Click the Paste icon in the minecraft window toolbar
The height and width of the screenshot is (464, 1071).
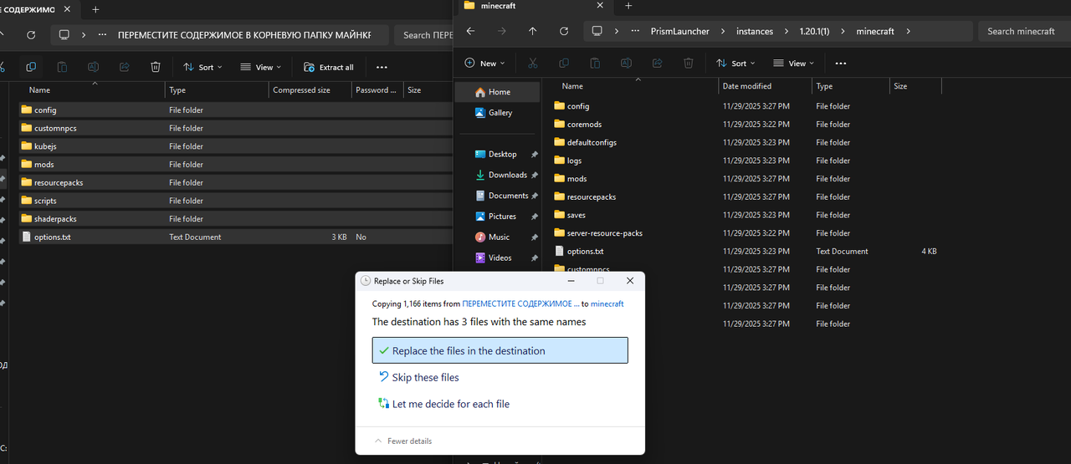pos(595,63)
